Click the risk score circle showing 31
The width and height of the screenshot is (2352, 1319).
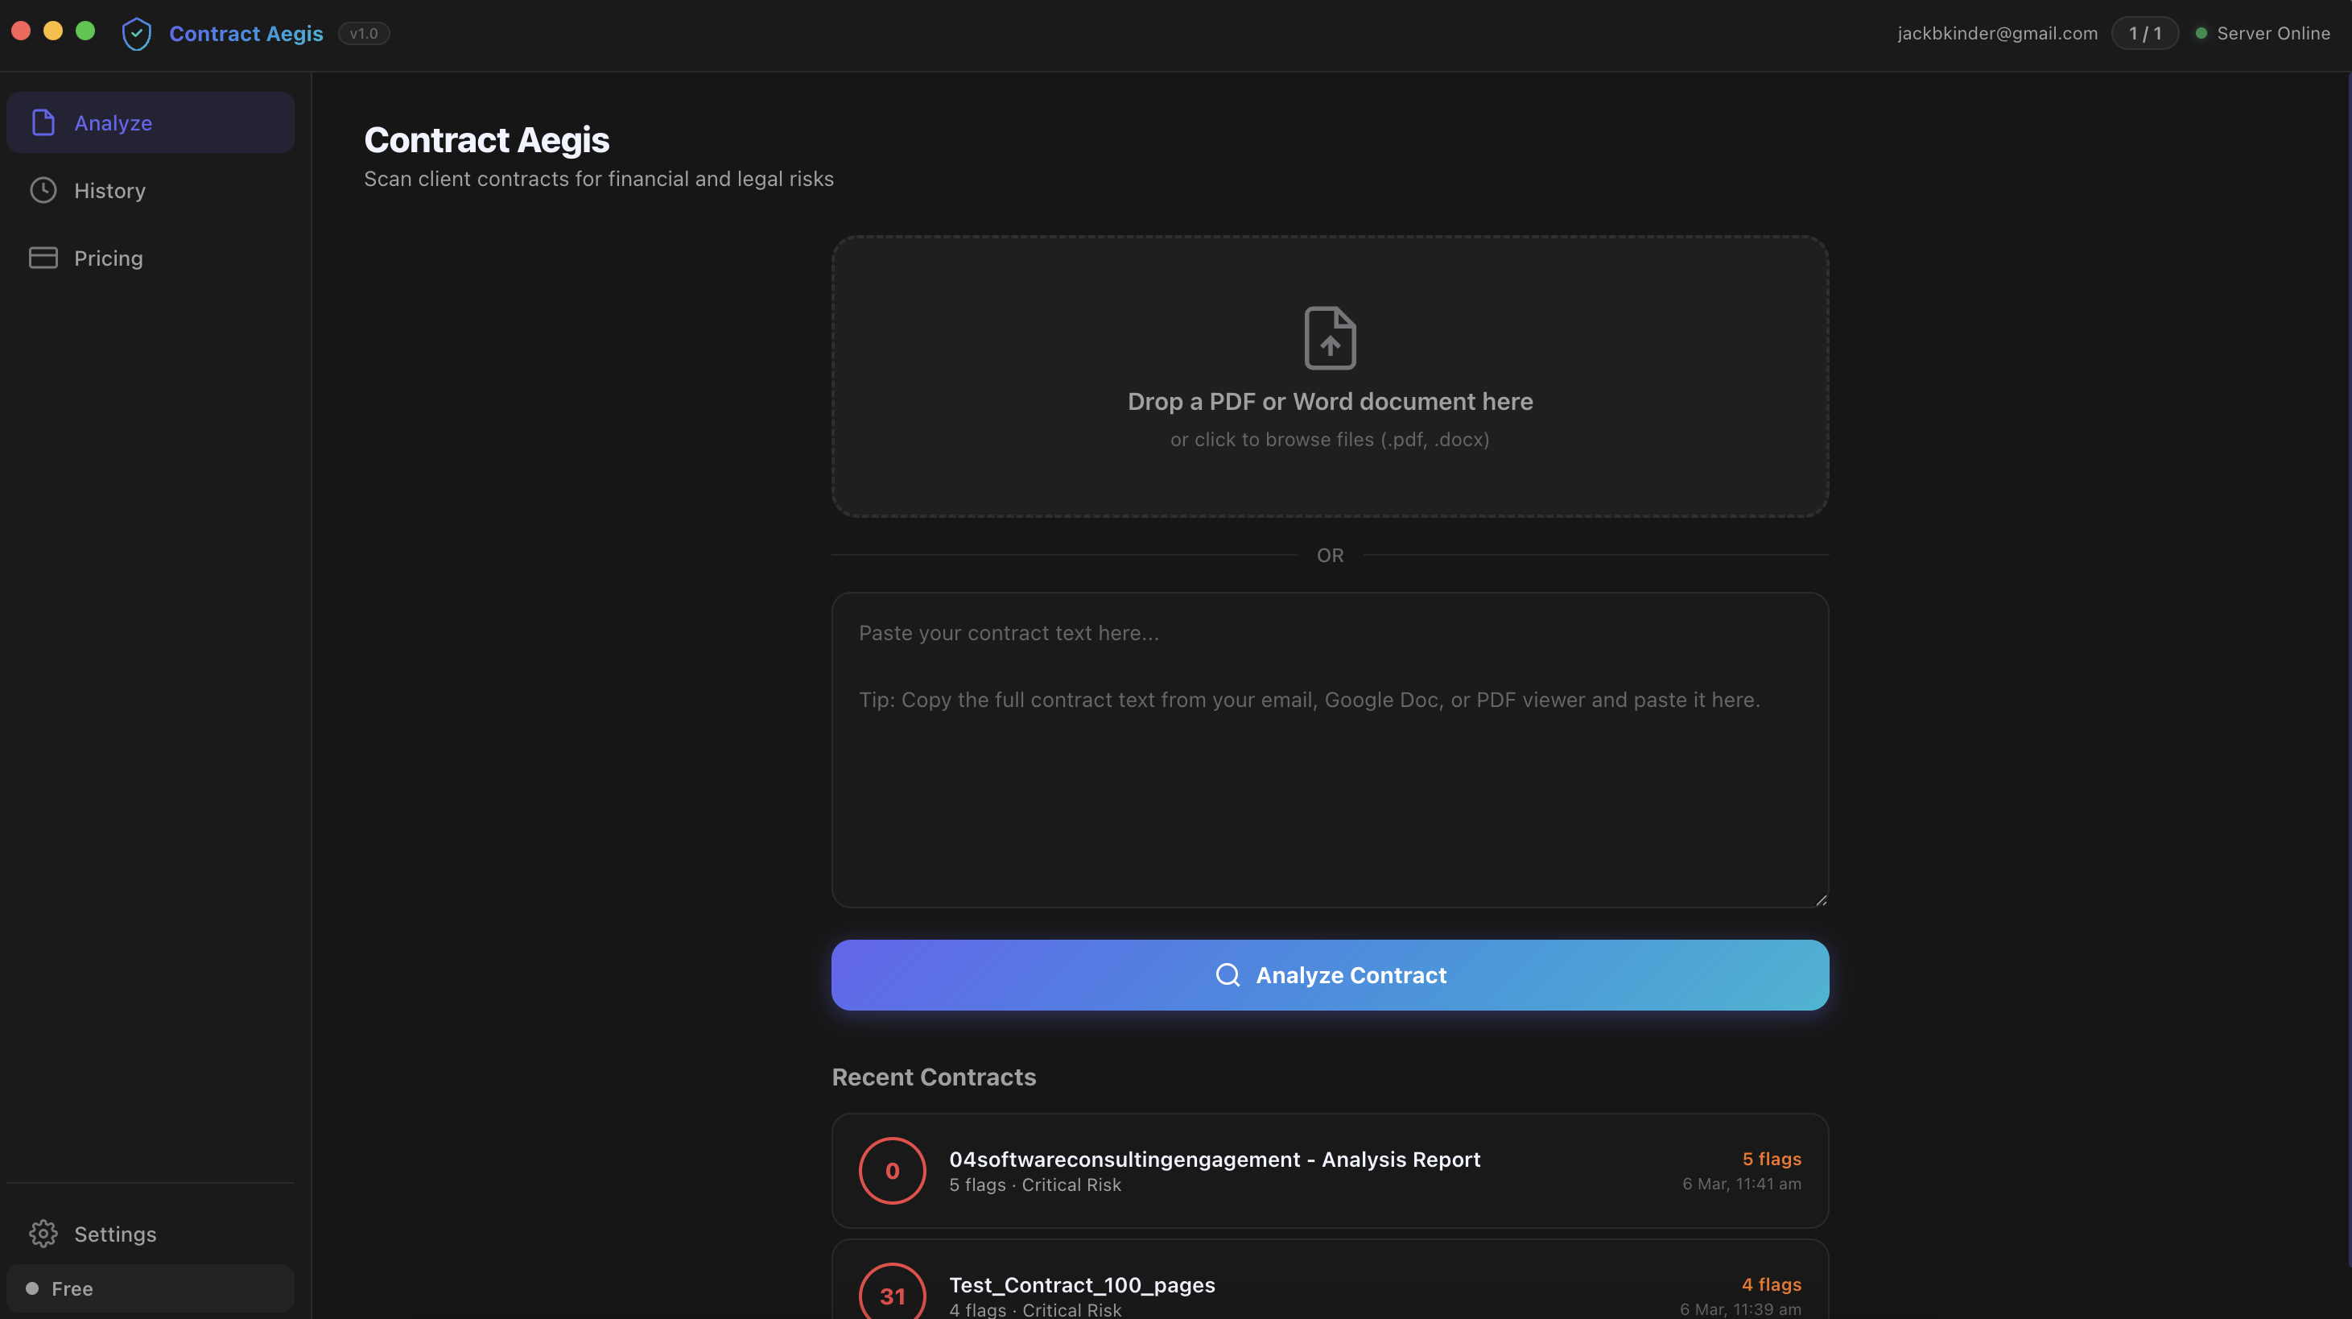coord(892,1296)
